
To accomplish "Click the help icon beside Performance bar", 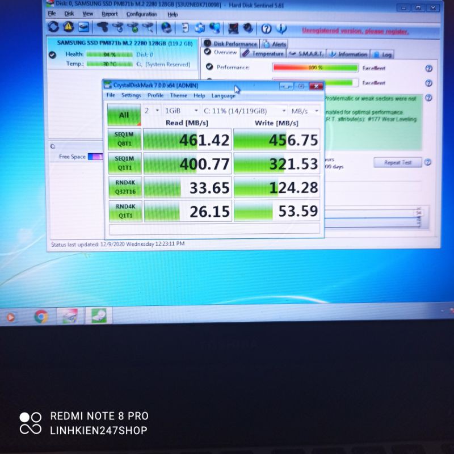I will [428, 68].
